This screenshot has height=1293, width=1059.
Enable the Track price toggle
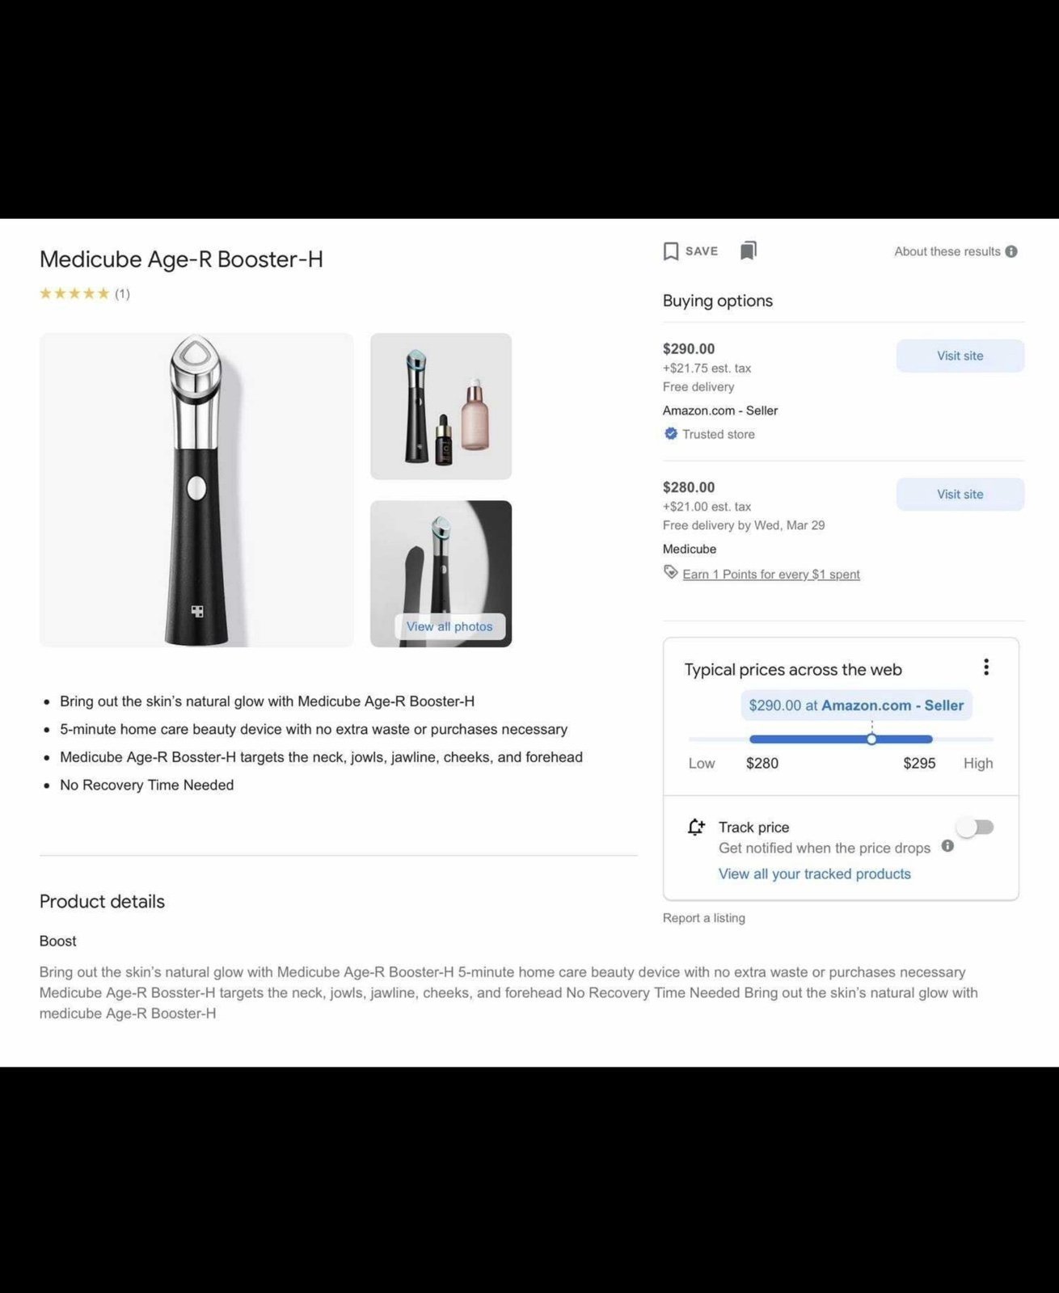(975, 827)
